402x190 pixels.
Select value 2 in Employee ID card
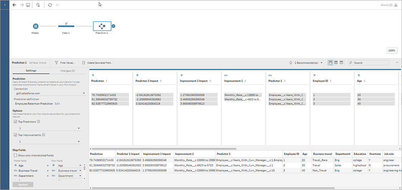point(331,99)
